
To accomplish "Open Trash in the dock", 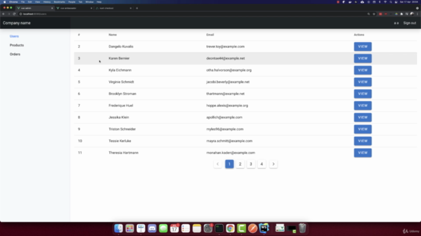I will click(x=303, y=228).
